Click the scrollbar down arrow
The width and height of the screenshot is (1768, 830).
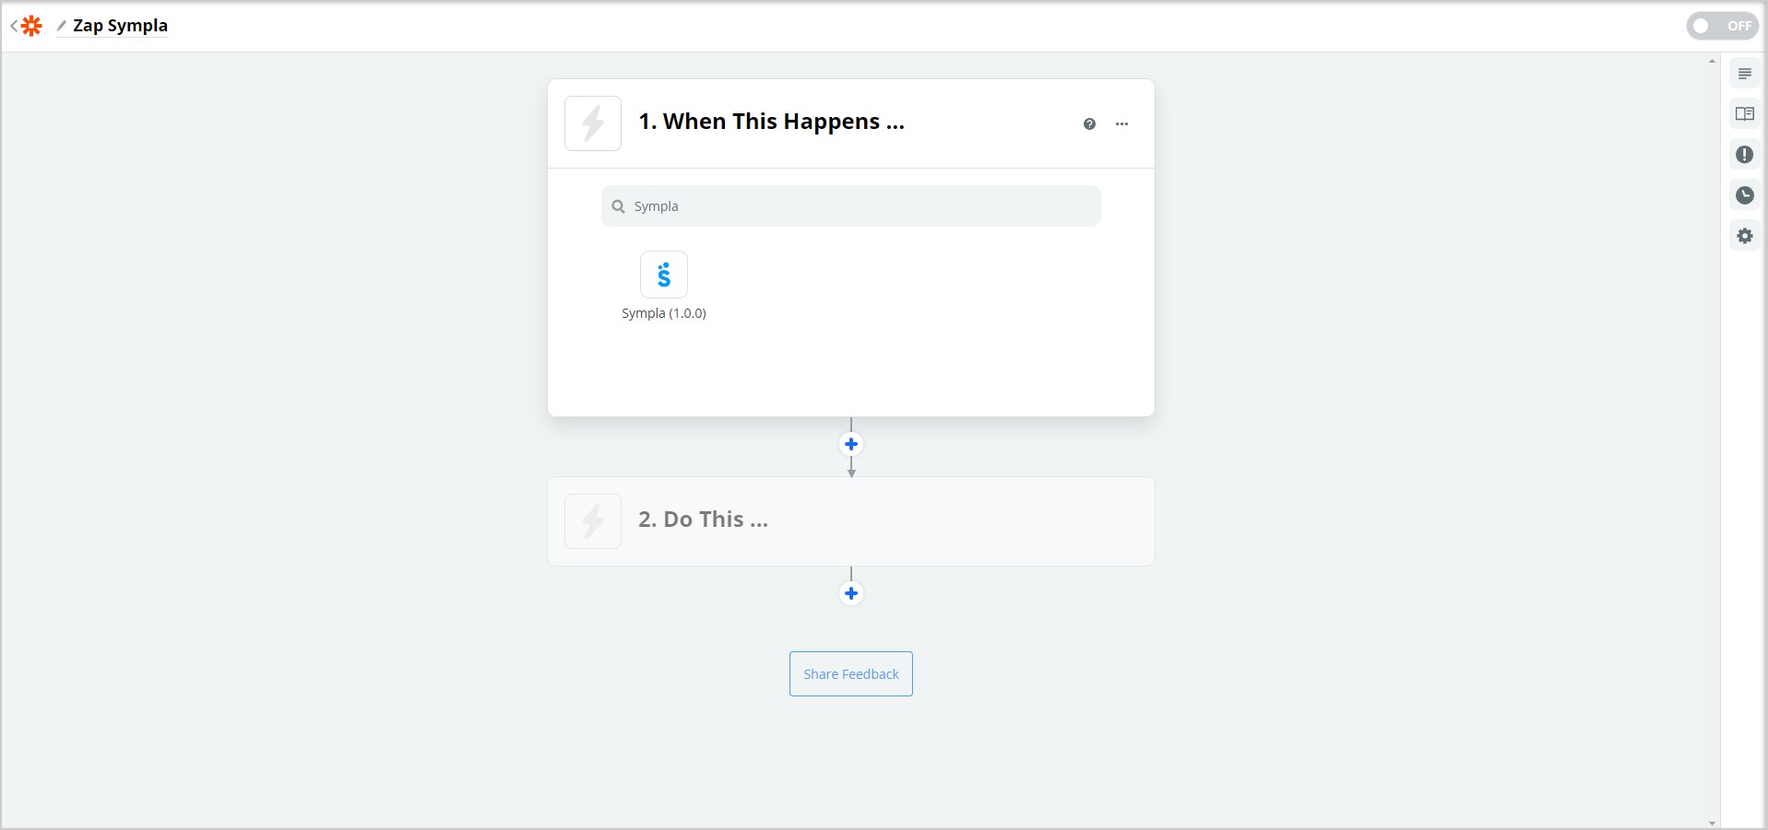[1712, 823]
